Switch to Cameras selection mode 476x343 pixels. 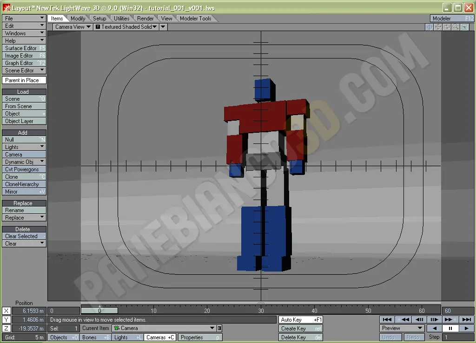click(160, 337)
